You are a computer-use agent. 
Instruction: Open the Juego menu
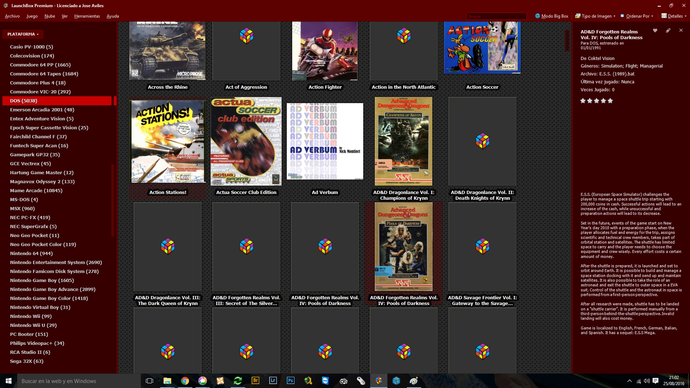[x=32, y=16]
